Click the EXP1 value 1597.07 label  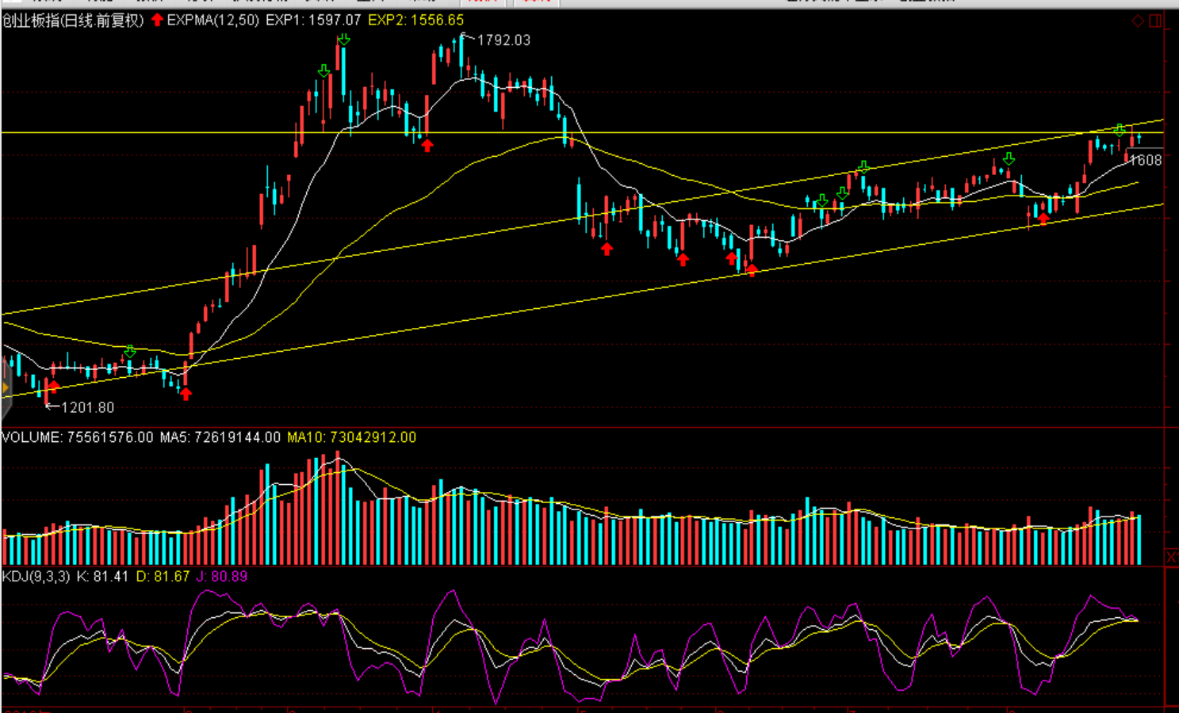[x=313, y=21]
